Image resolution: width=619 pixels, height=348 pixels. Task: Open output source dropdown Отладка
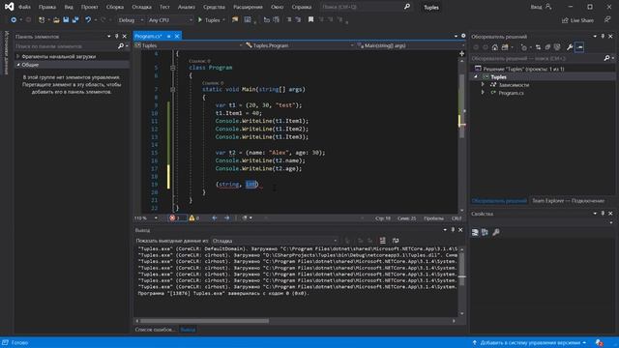275,241
